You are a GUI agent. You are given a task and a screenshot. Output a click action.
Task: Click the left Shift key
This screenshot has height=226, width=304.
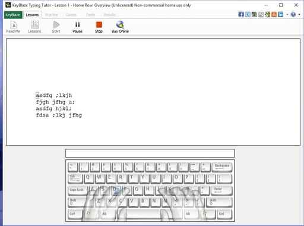tap(81, 202)
